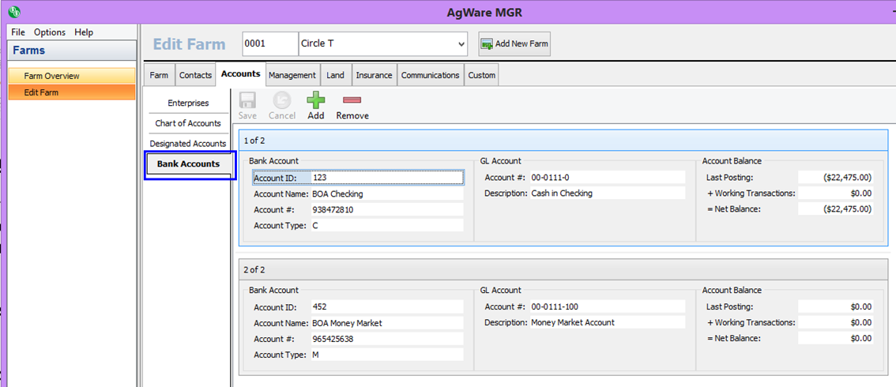Go to the Communications tab
The width and height of the screenshot is (896, 387).
[x=430, y=75]
